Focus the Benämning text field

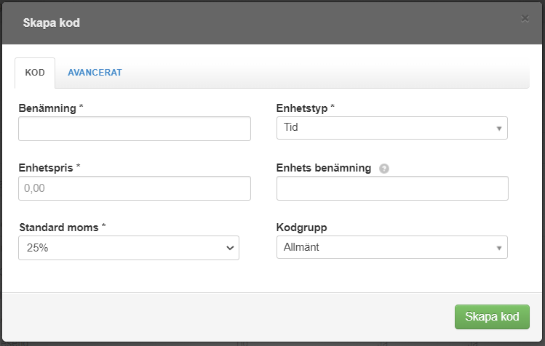[x=135, y=129]
